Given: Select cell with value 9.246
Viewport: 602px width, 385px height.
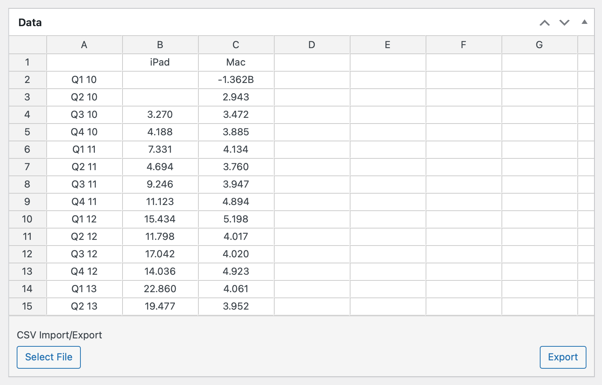Looking at the screenshot, I should point(160,184).
